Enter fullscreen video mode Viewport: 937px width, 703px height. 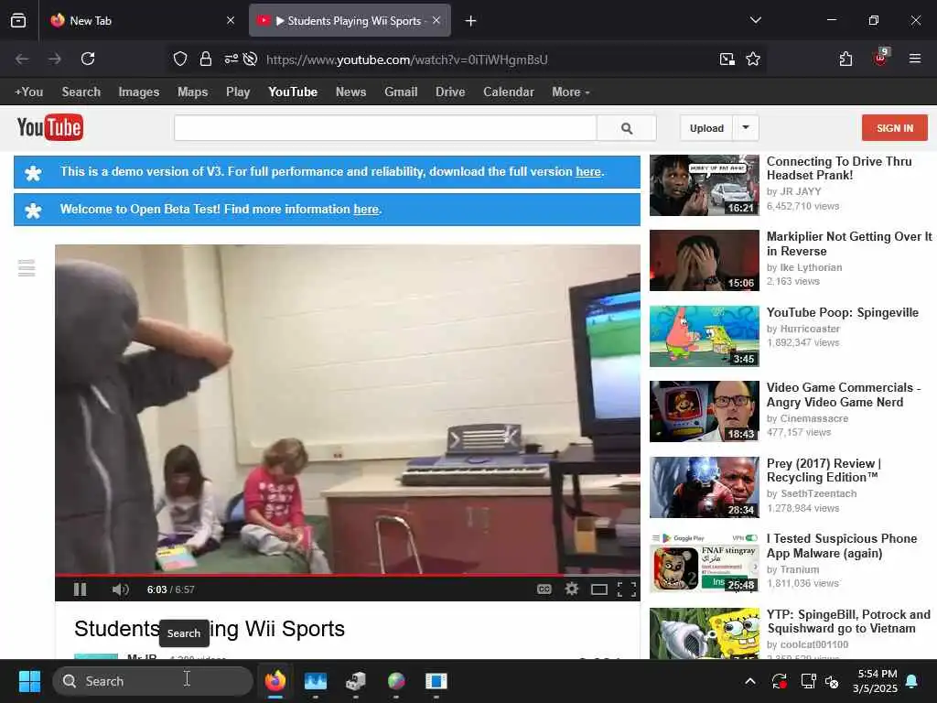pyautogui.click(x=626, y=589)
